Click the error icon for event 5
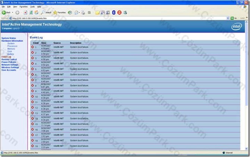 click(x=32, y=69)
